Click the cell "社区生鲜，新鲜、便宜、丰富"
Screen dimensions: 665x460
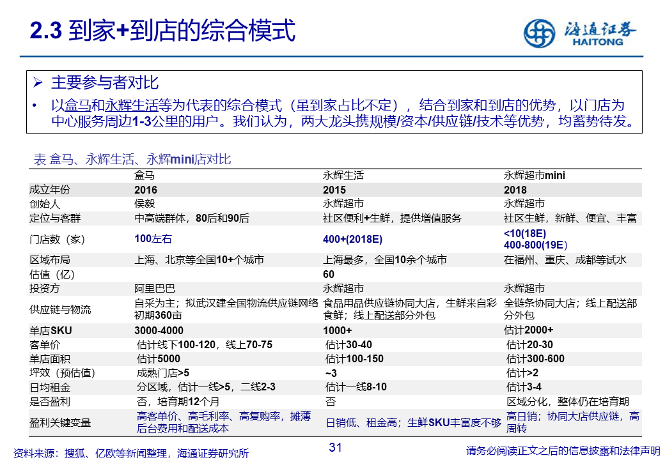570,218
